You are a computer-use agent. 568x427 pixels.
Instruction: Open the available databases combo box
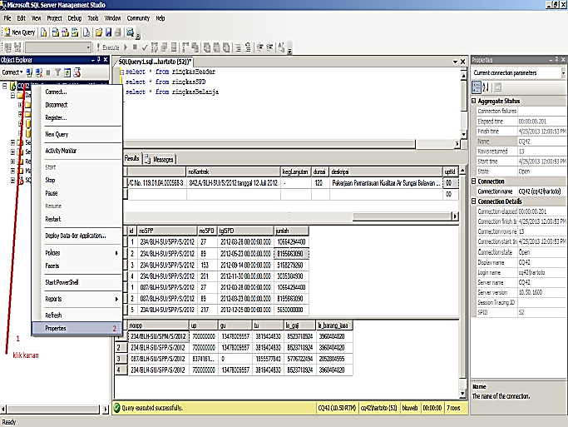pyautogui.click(x=58, y=47)
